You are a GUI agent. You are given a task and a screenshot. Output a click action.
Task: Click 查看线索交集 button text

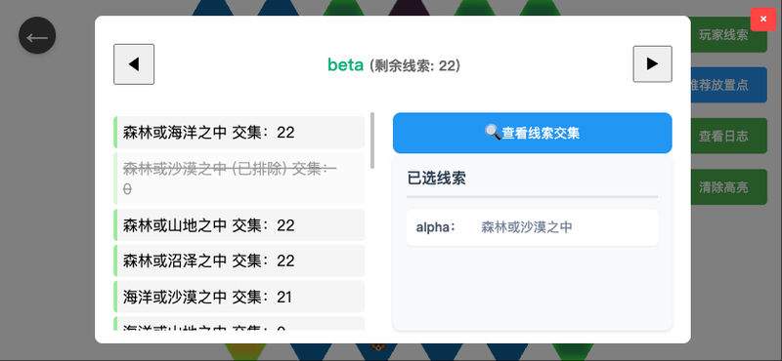[541, 133]
